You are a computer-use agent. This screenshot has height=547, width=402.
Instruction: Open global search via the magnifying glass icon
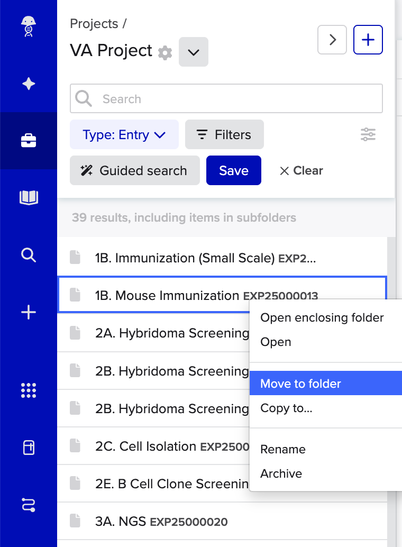pyautogui.click(x=28, y=256)
